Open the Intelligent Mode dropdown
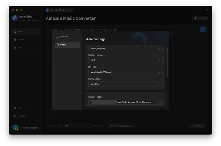This screenshot has height=146, width=221. click(x=125, y=48)
